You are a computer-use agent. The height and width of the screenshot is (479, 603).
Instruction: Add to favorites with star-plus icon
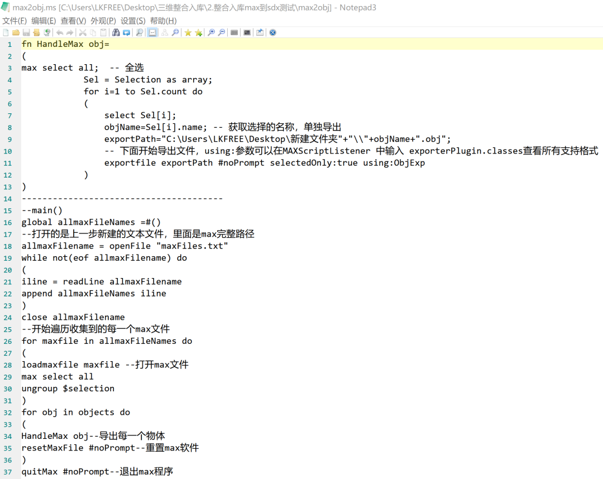[198, 33]
